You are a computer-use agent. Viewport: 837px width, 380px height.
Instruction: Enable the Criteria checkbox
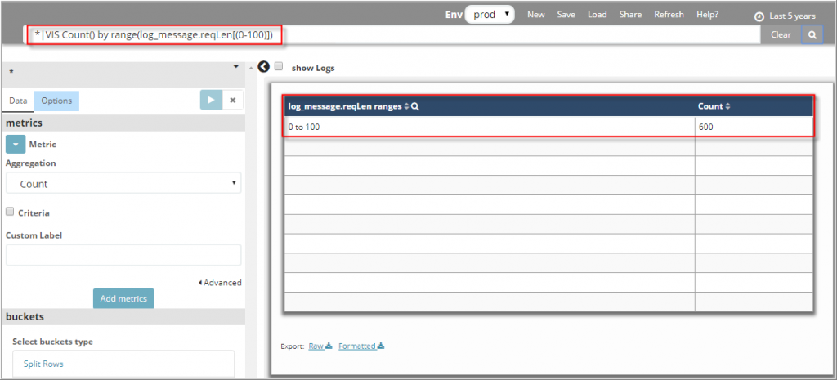point(11,212)
